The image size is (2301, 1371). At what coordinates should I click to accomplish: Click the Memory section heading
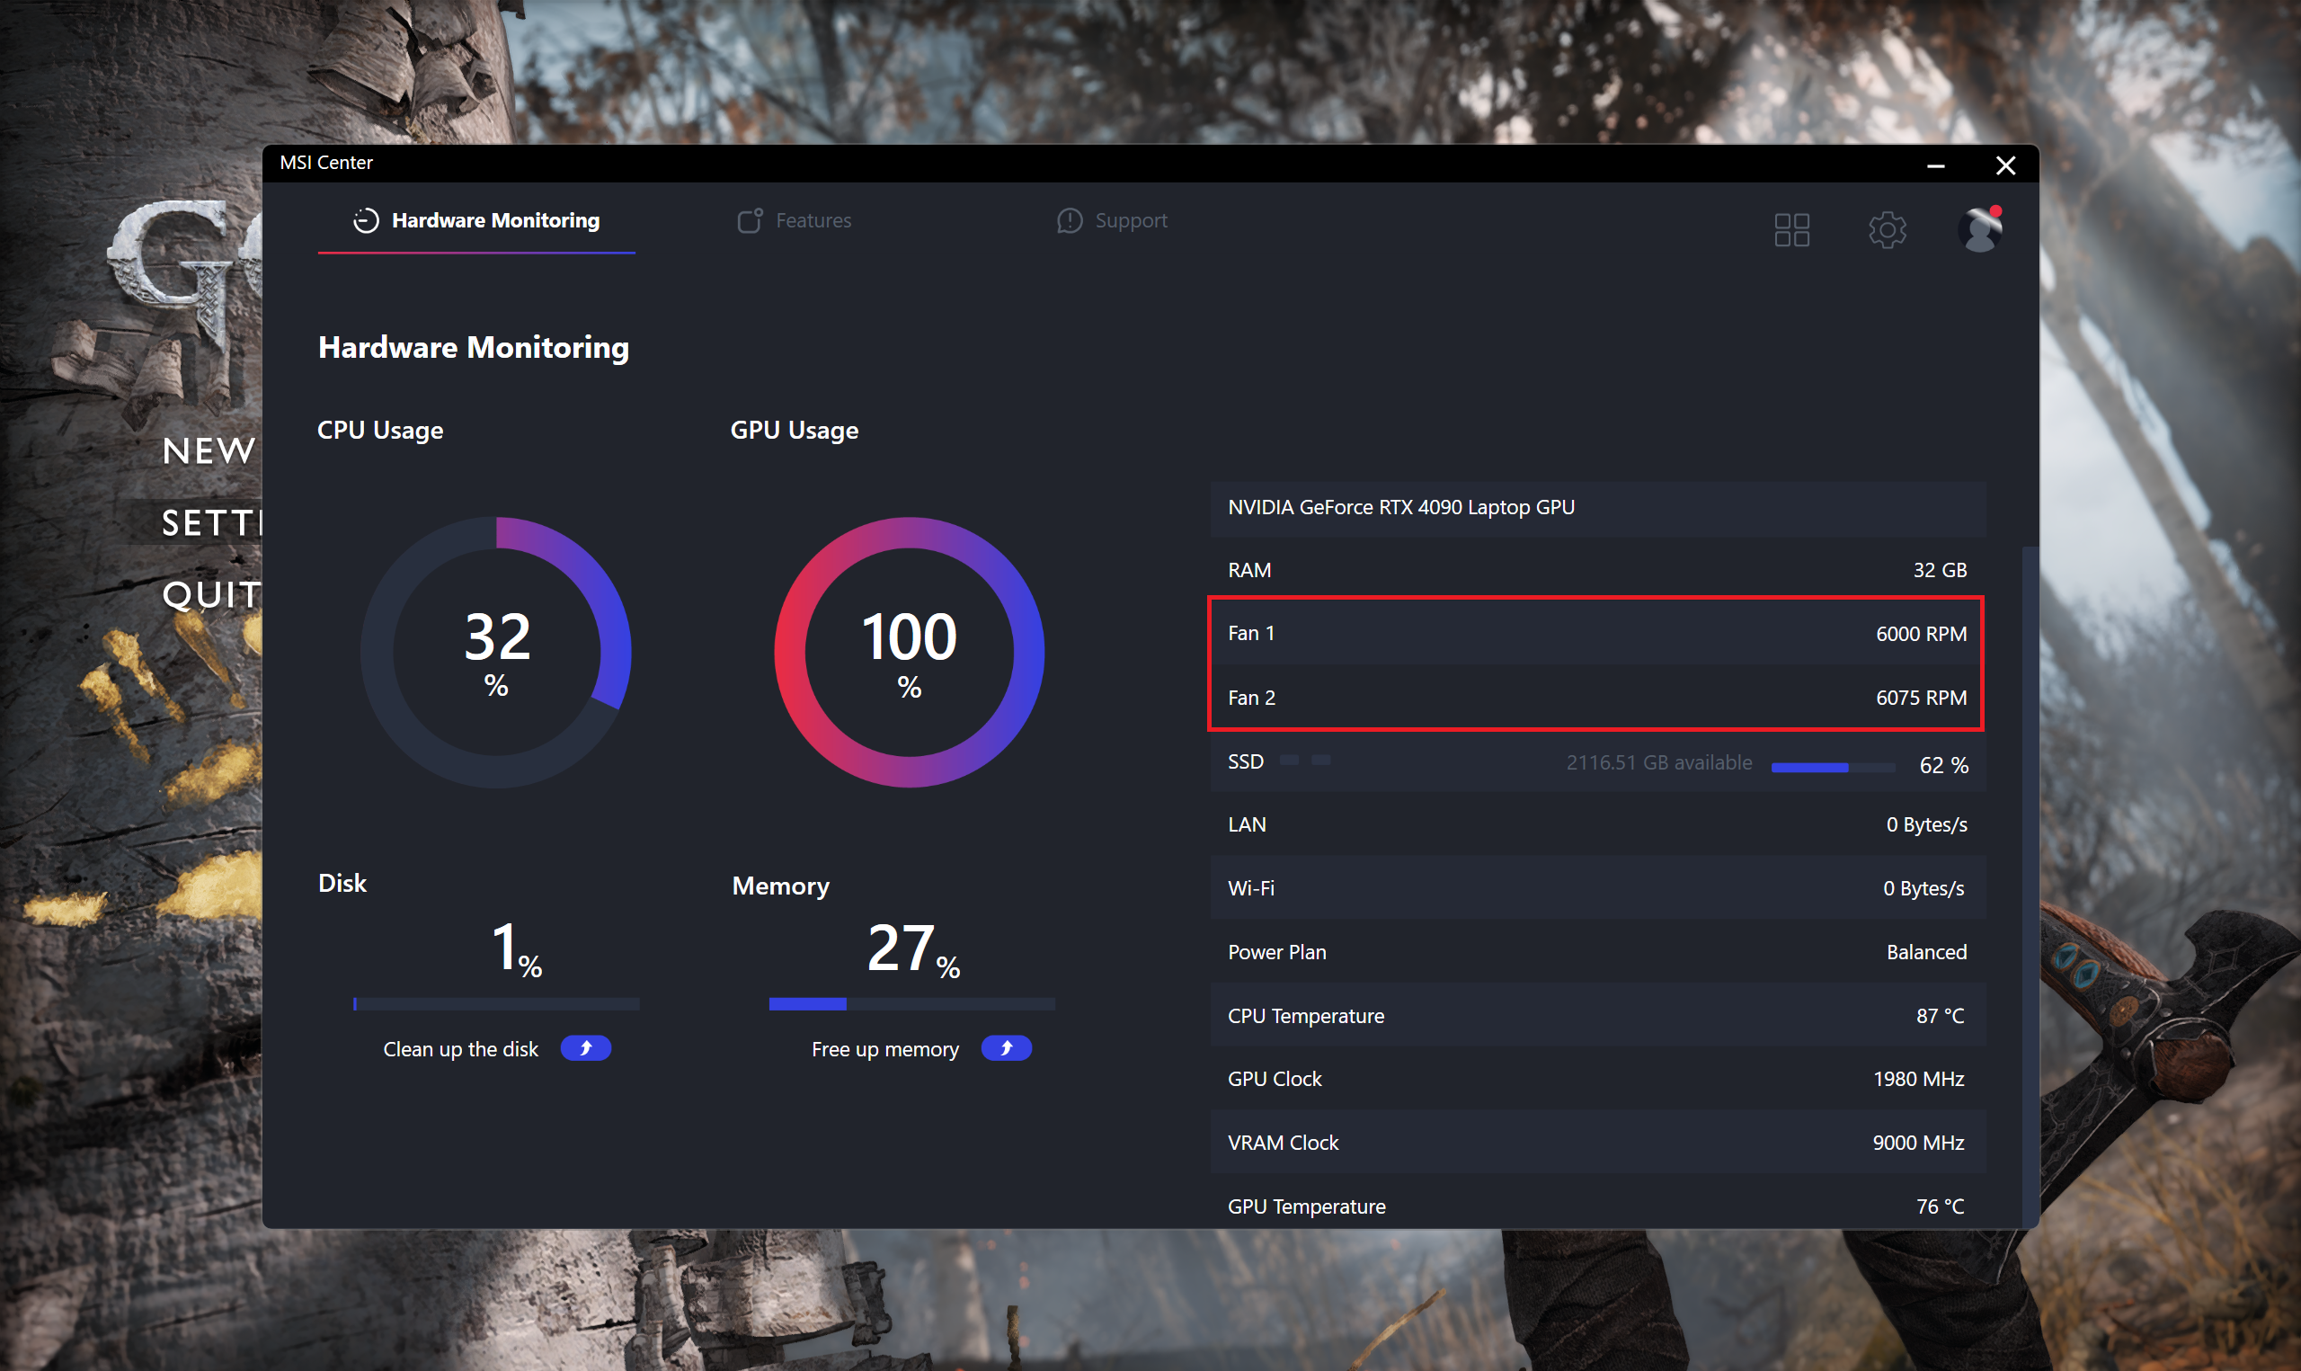click(781, 886)
